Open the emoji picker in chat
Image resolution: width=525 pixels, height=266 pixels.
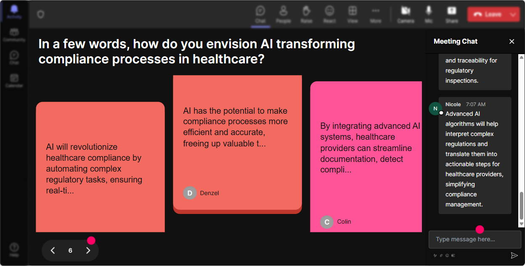[447, 255]
